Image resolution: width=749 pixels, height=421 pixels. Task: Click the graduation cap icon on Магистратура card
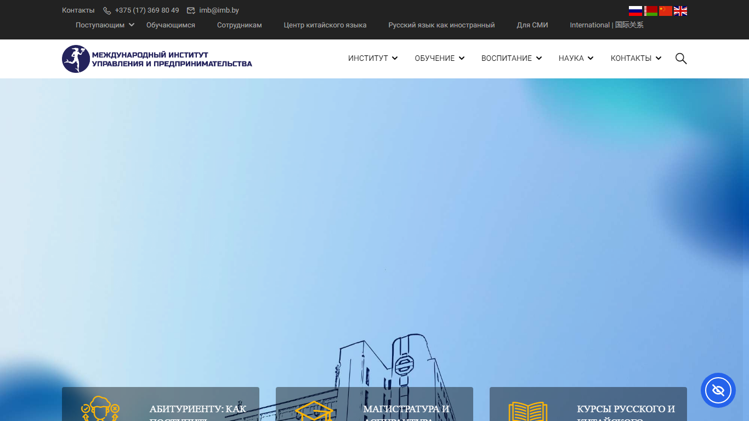pos(314,411)
